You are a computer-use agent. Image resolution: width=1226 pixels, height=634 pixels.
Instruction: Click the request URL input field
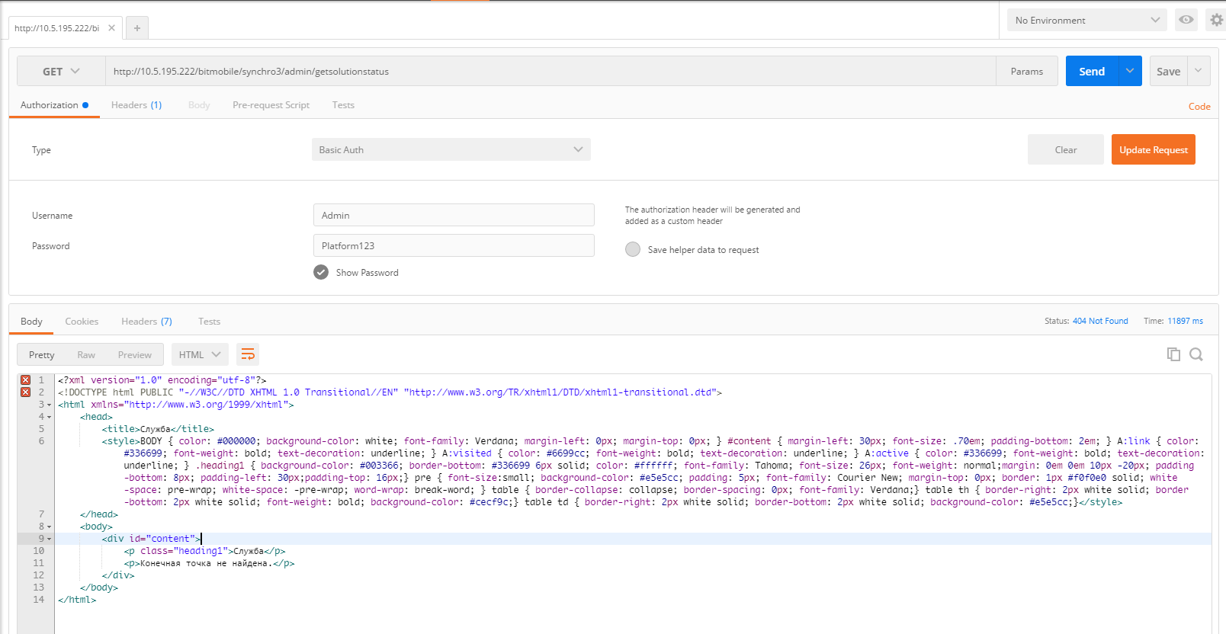[x=549, y=71]
